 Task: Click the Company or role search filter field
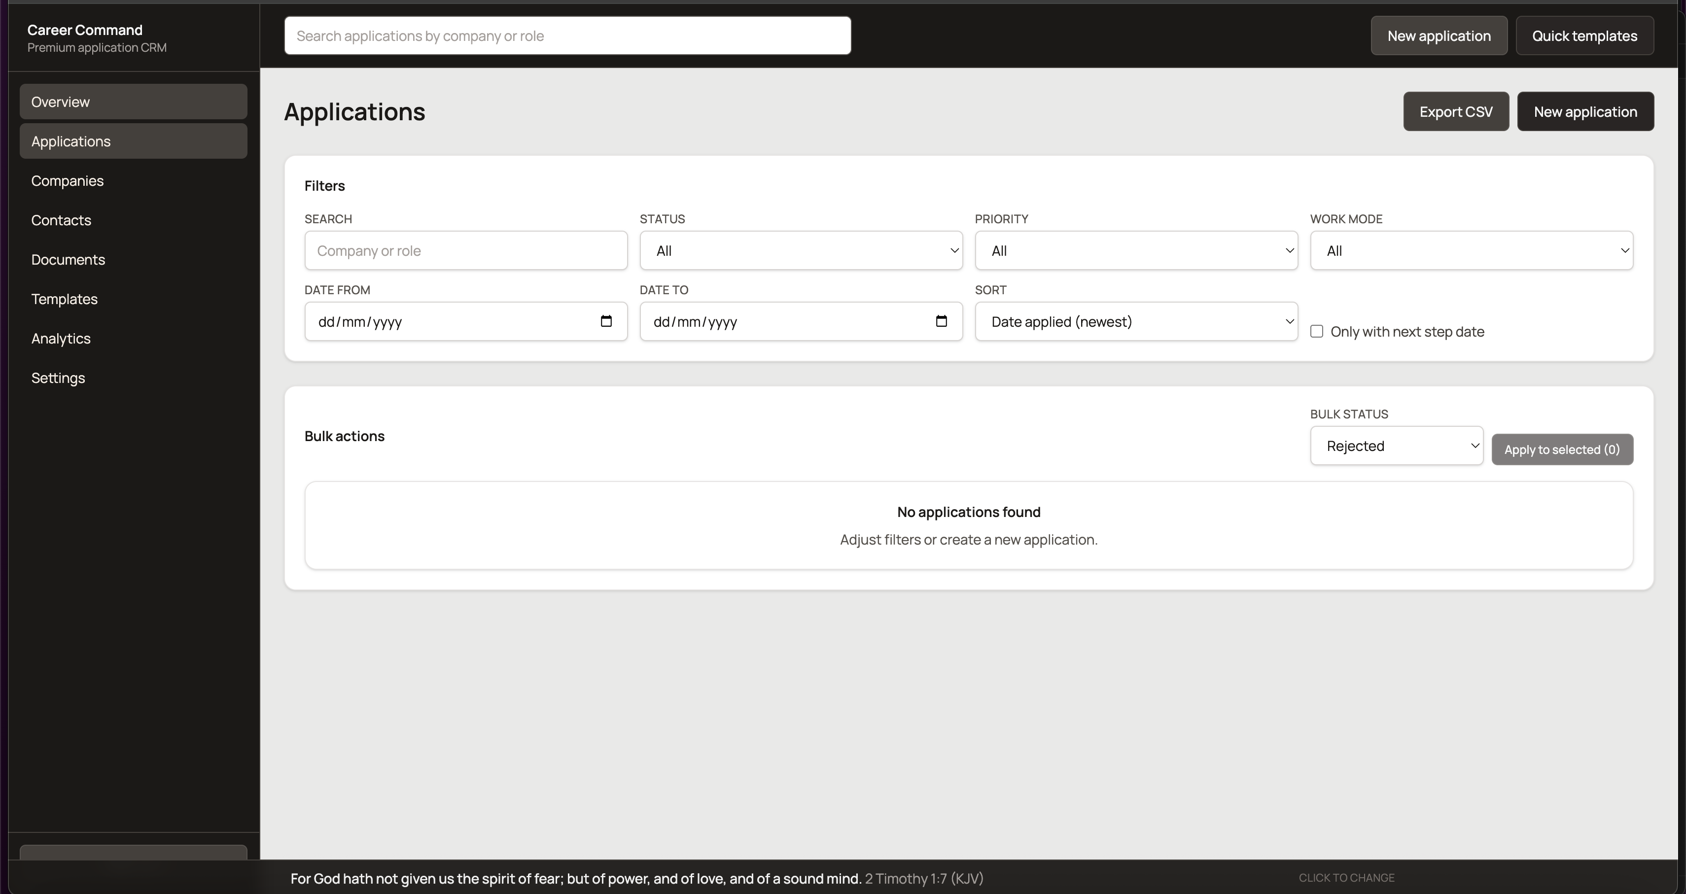[465, 251]
